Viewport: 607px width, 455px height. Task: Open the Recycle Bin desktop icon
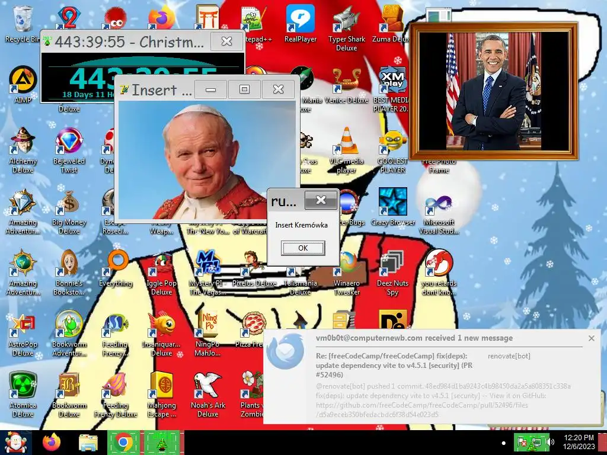pyautogui.click(x=23, y=24)
